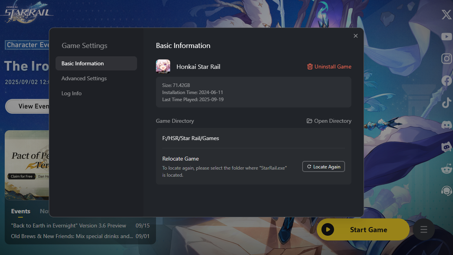Viewport: 453px width, 255px height.
Task: Select the Events news tab
Action: point(20,211)
